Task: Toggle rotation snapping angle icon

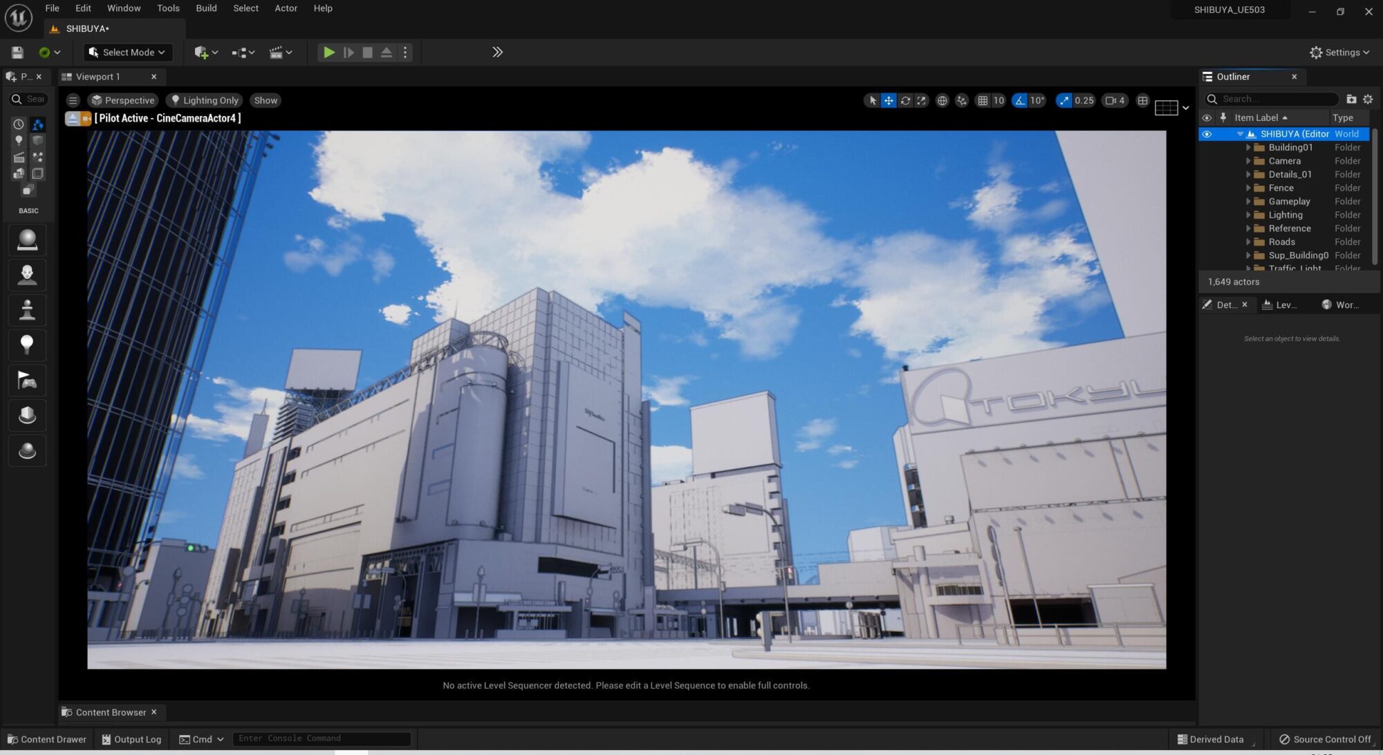Action: [1019, 101]
